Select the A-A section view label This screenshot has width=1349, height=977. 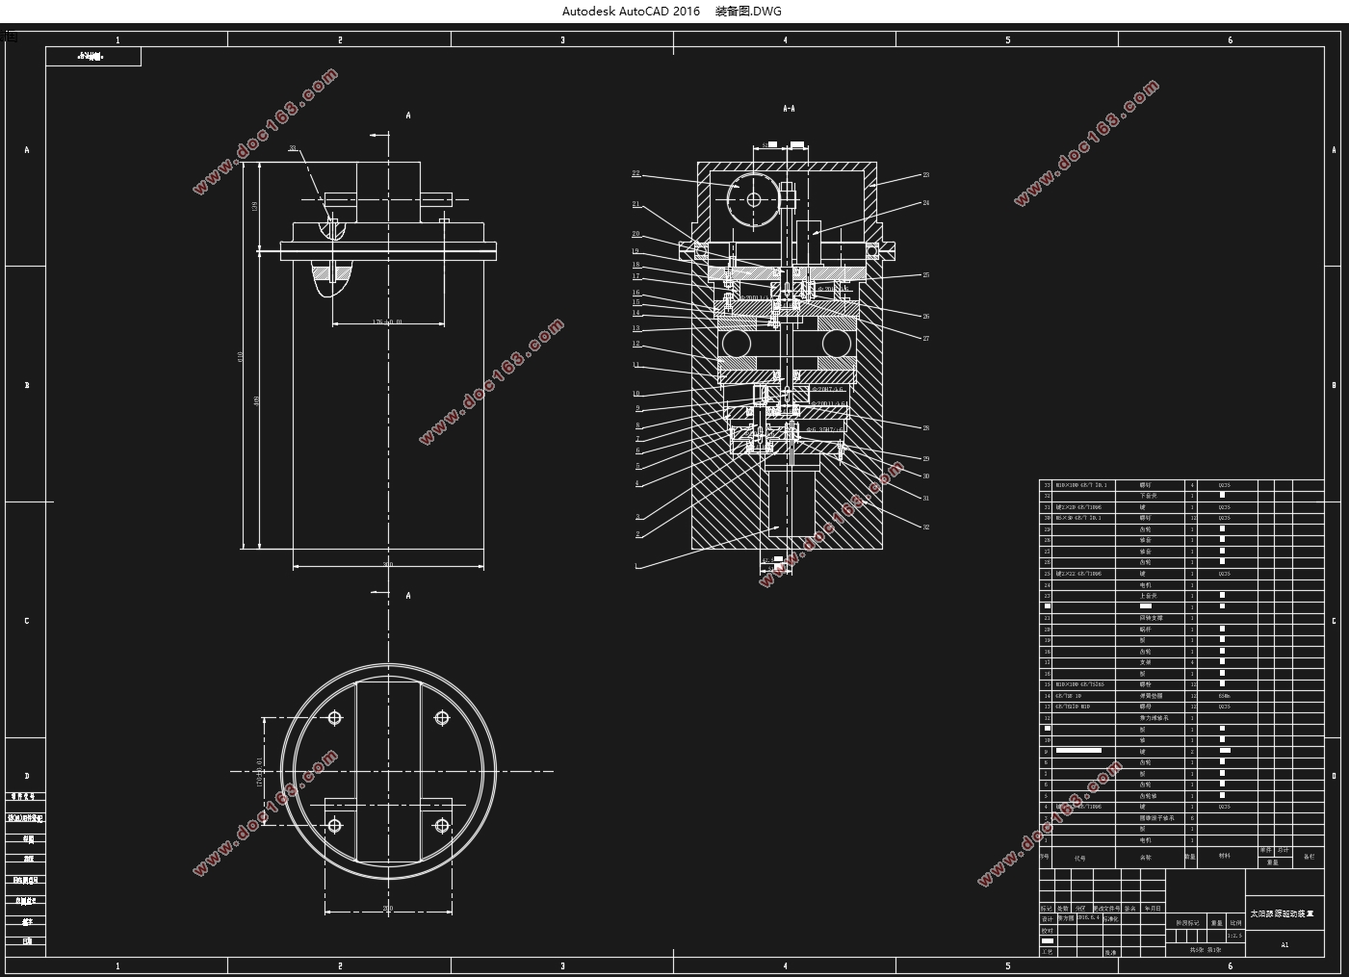pos(789,109)
